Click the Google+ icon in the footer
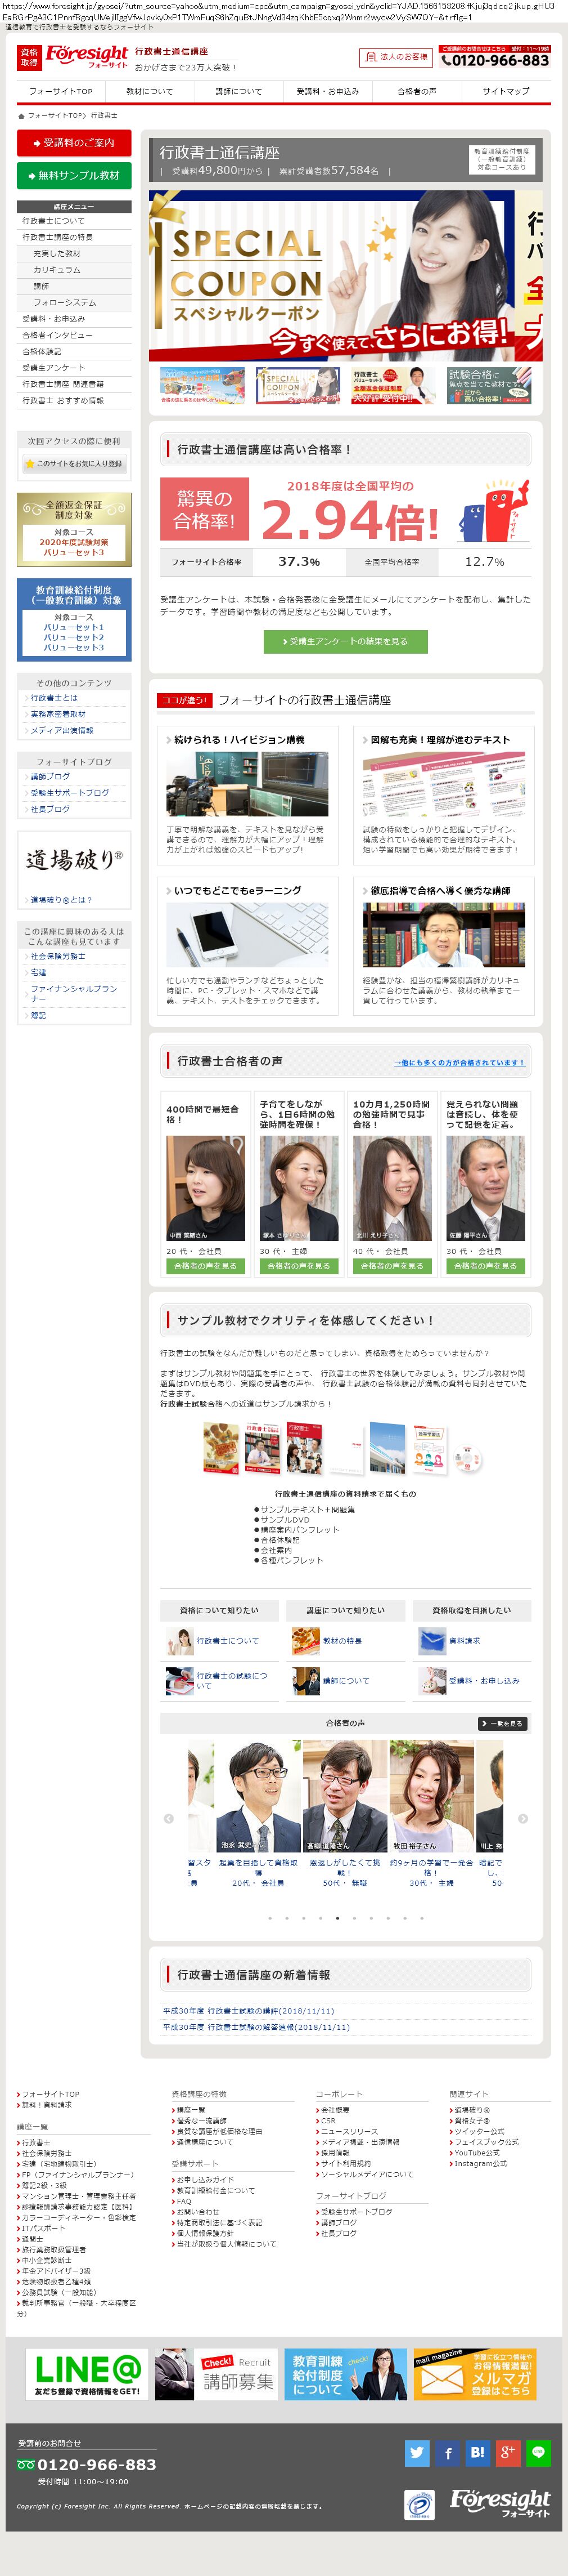The width and height of the screenshot is (568, 2576). click(x=508, y=2452)
